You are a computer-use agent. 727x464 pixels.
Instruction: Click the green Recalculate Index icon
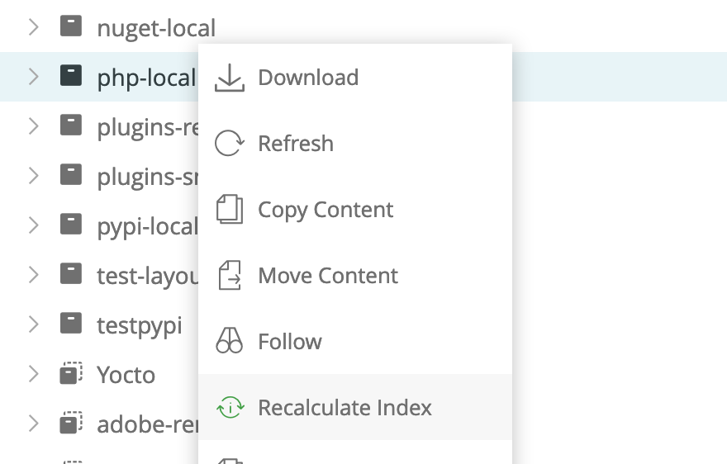(x=229, y=408)
